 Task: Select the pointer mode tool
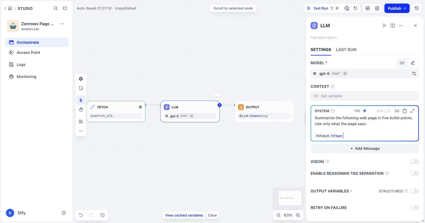(81, 100)
